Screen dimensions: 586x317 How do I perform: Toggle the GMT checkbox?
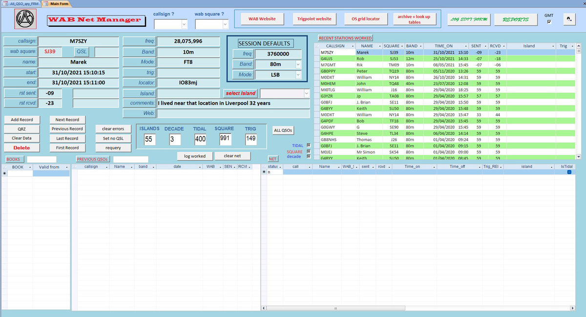[x=549, y=22]
